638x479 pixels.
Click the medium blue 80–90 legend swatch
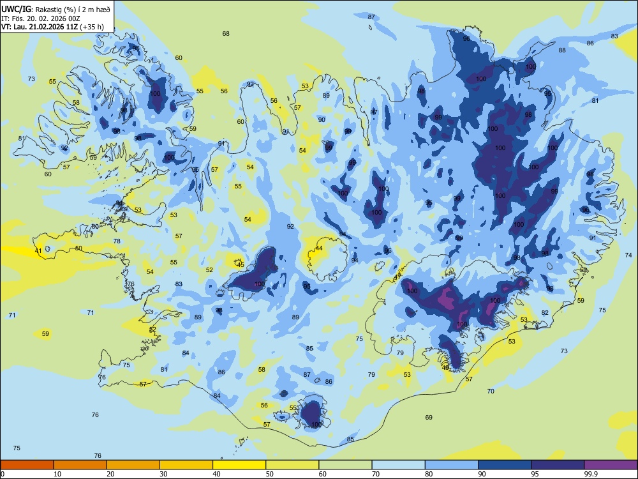tap(452, 465)
